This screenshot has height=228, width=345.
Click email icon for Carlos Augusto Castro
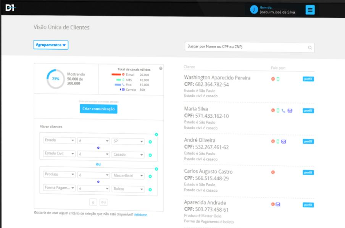(x=273, y=172)
